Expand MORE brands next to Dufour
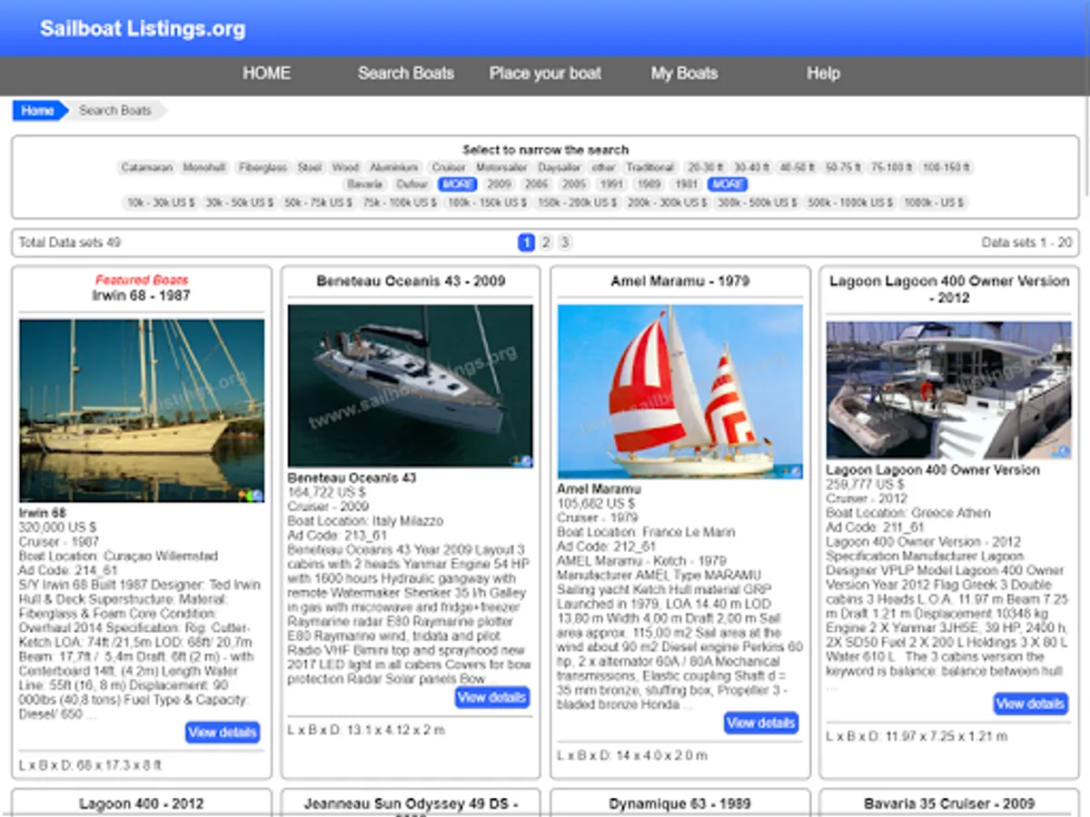This screenshot has width=1090, height=817. pos(457,184)
